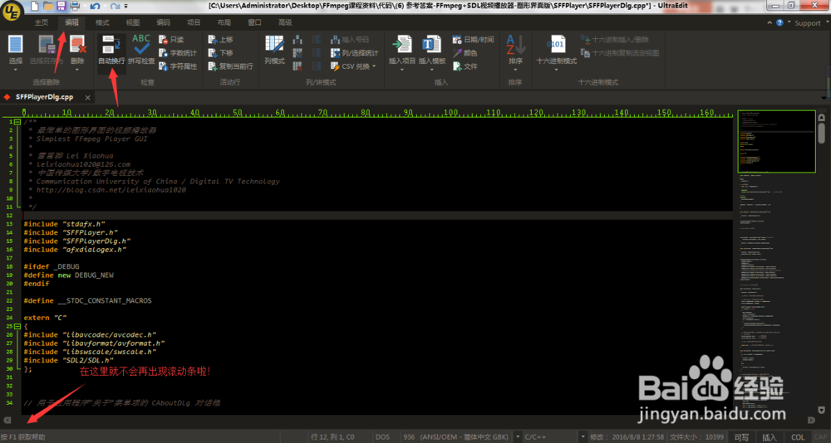
Task: Click the Redo arrow icon
Action: [115, 7]
